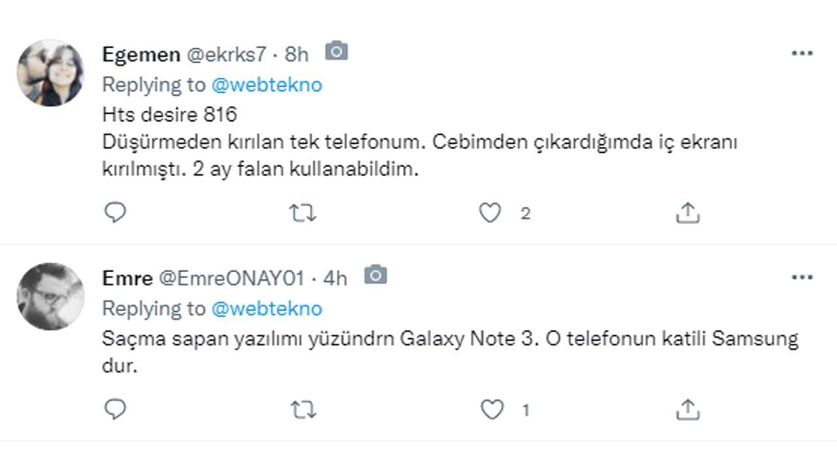Share Emre's tweet via the upload icon
The width and height of the screenshot is (837, 470).
click(687, 410)
